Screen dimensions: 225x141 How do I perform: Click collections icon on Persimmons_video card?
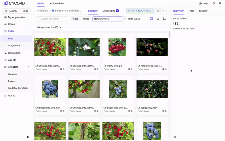163,69
